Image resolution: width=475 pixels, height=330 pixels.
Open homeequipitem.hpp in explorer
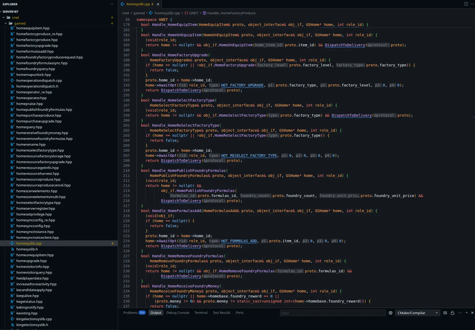coord(33,28)
